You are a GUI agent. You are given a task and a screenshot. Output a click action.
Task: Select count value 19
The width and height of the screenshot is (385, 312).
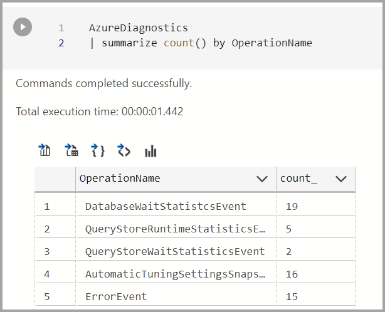(316, 204)
